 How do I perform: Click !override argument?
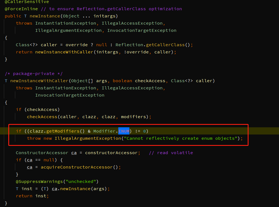point(136,52)
